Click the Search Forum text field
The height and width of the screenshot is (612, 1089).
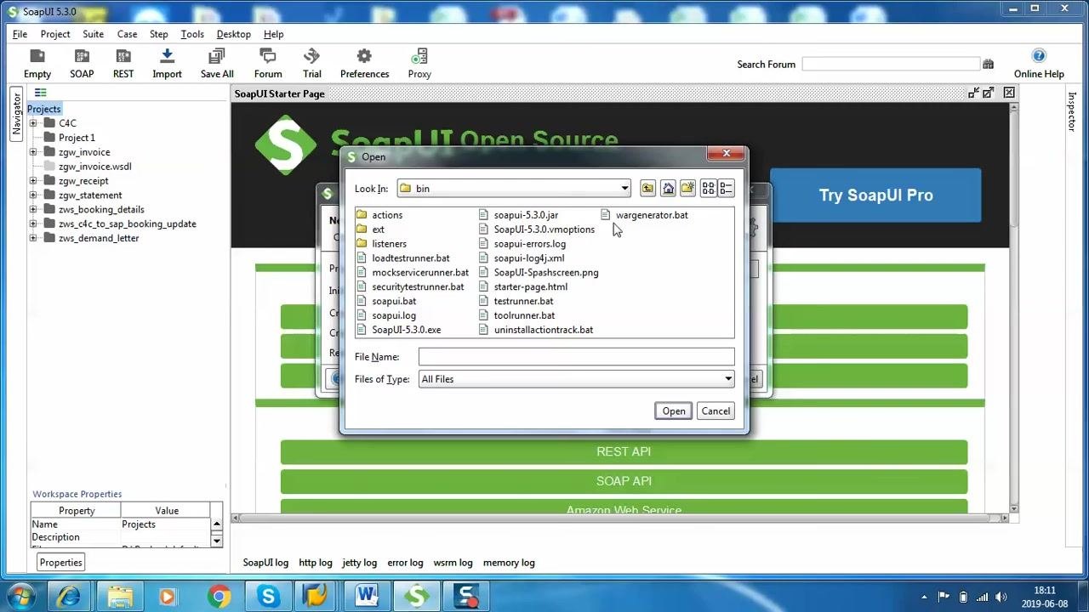tap(891, 64)
